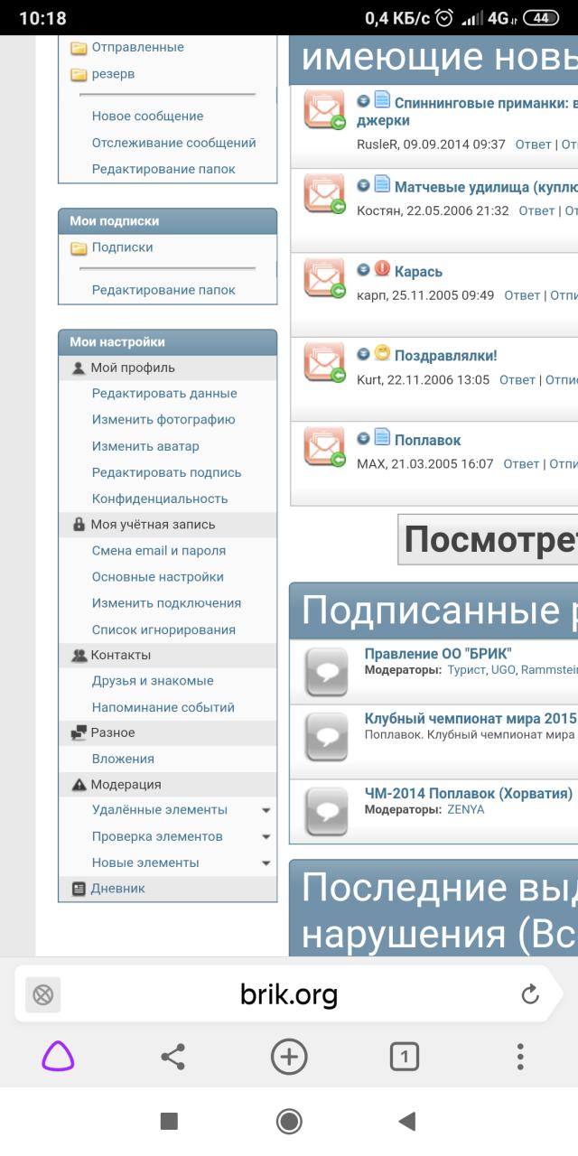Reload the brik.org page

click(x=530, y=995)
